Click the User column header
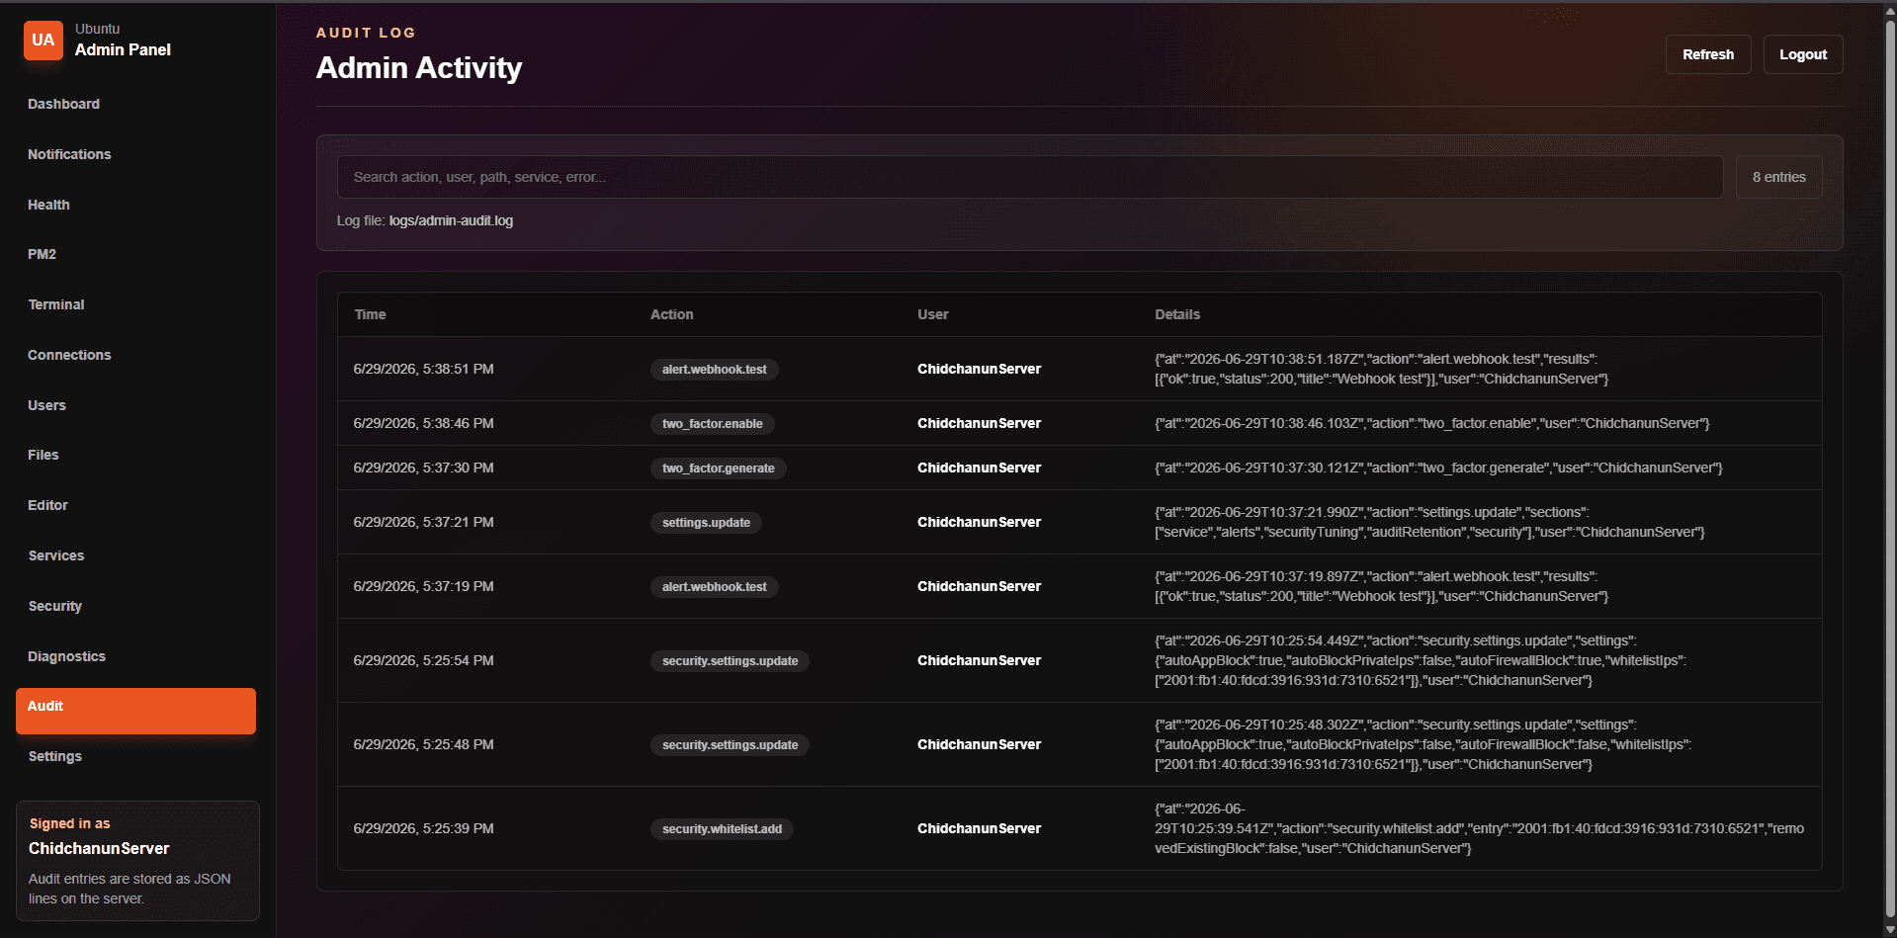The height and width of the screenshot is (938, 1897). coord(932,314)
